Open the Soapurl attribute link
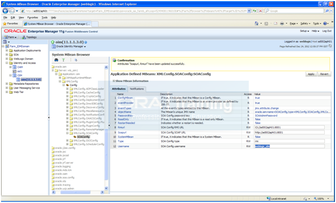This screenshot has height=203, width=336. coord(122,132)
